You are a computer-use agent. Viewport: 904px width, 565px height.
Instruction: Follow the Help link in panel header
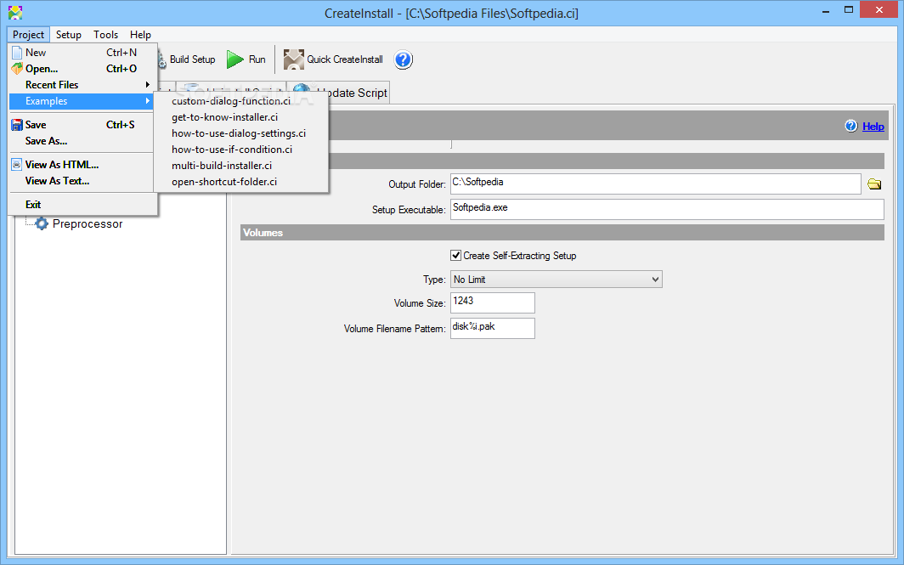[x=873, y=127]
